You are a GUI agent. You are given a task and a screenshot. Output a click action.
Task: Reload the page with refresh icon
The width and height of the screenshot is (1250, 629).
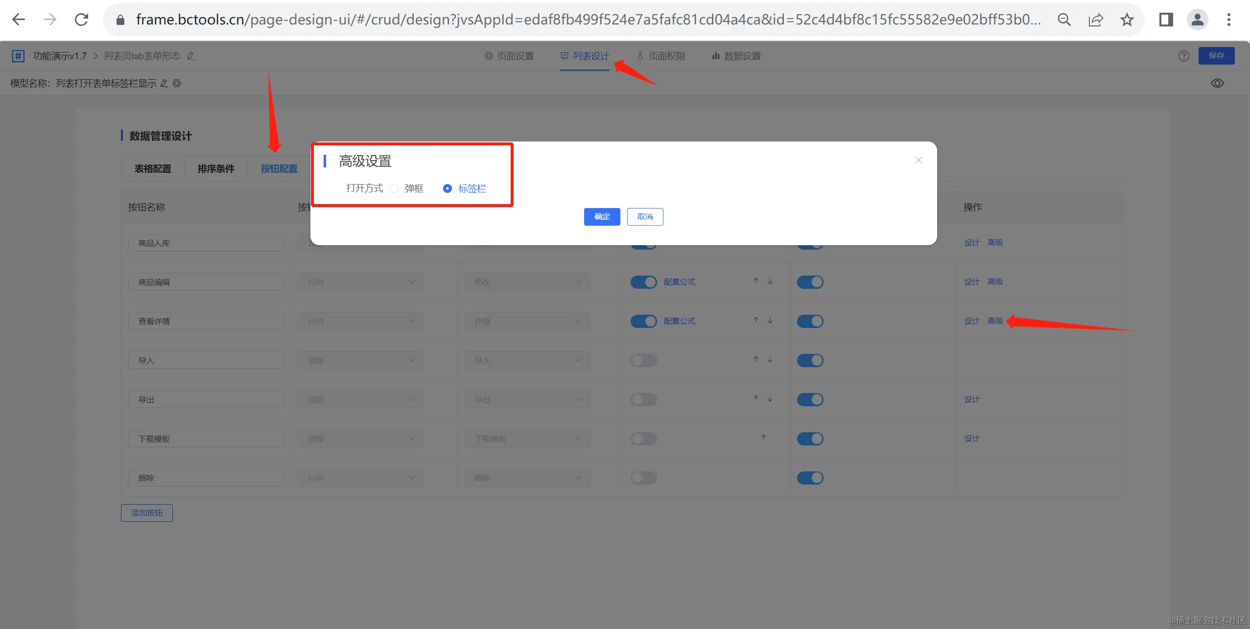point(81,20)
